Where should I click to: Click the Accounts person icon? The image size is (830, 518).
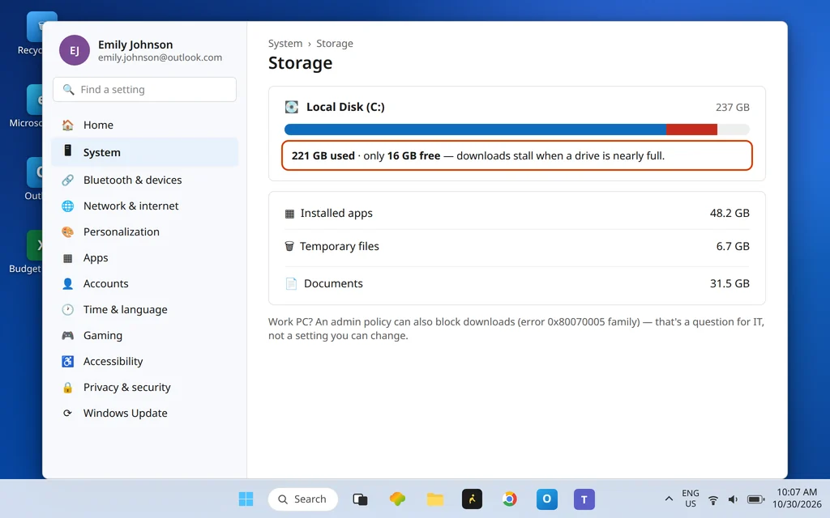tap(68, 283)
